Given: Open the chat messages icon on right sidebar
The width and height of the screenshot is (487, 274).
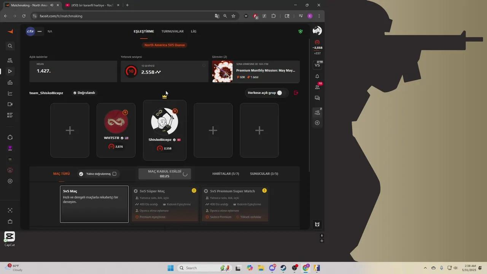Looking at the screenshot, I should [317, 98].
